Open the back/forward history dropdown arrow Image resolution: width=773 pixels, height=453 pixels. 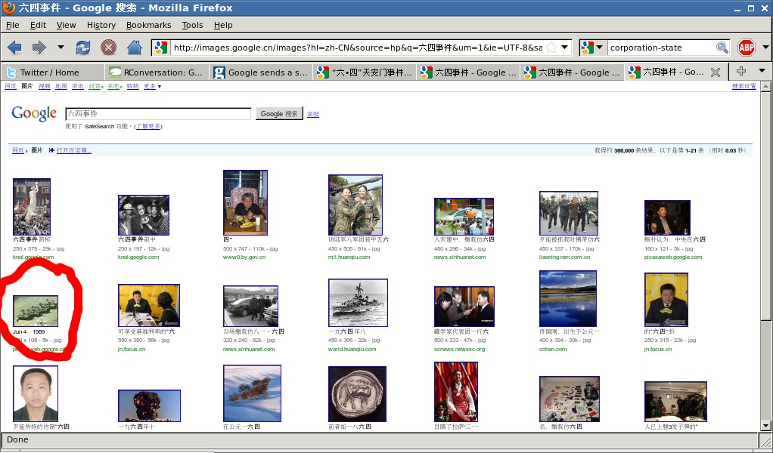(x=61, y=48)
